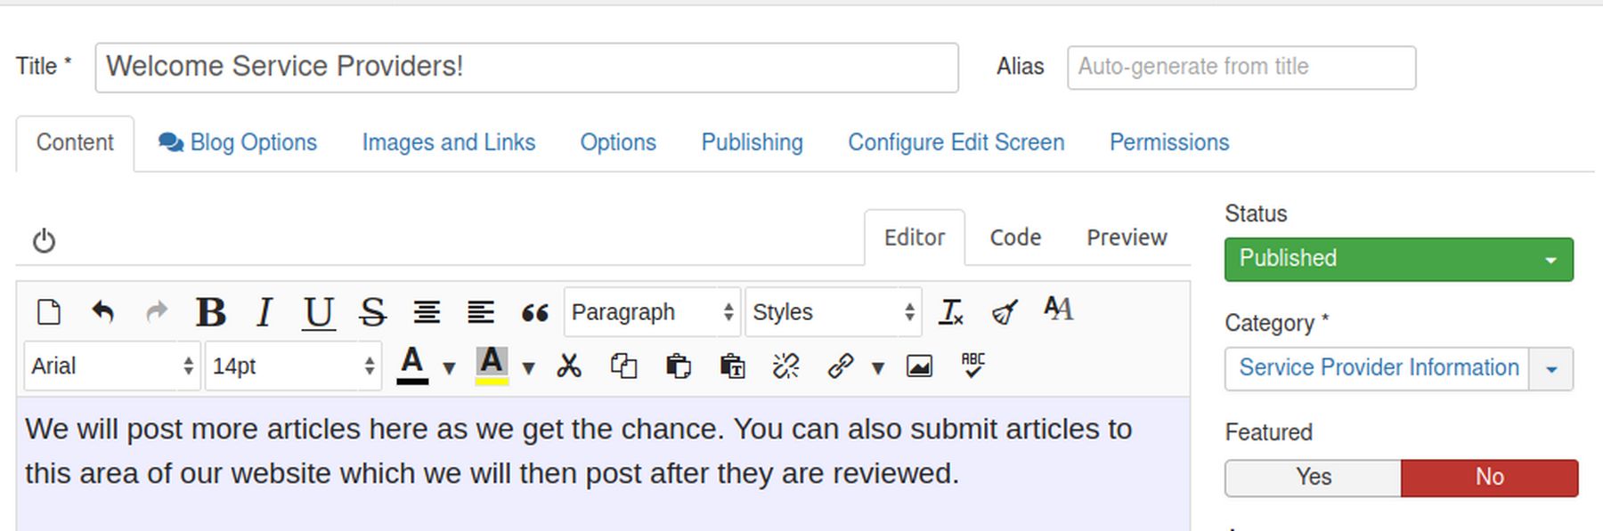Viewport: 1603px width, 531px height.
Task: Open the Published status dropdown
Action: (x=1398, y=259)
